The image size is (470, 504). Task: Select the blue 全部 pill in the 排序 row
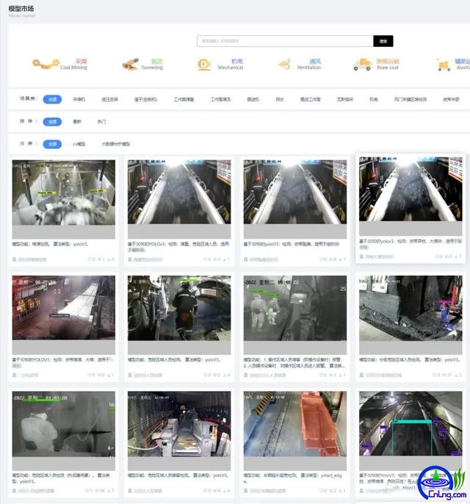click(52, 121)
